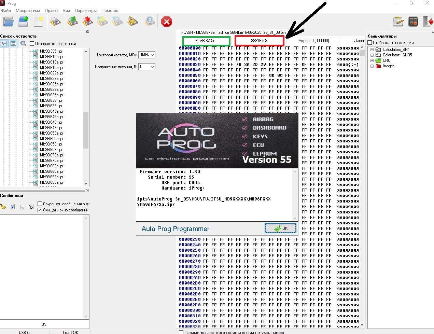
Task: Click OK in Auto Prog dialog
Action: pos(280,228)
